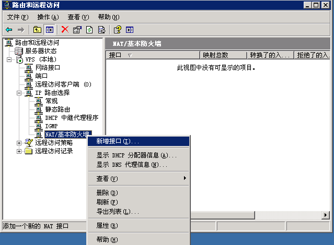This screenshot has height=245, width=334.
Task: Select IP 路由选择 tree node
Action: click(x=52, y=93)
